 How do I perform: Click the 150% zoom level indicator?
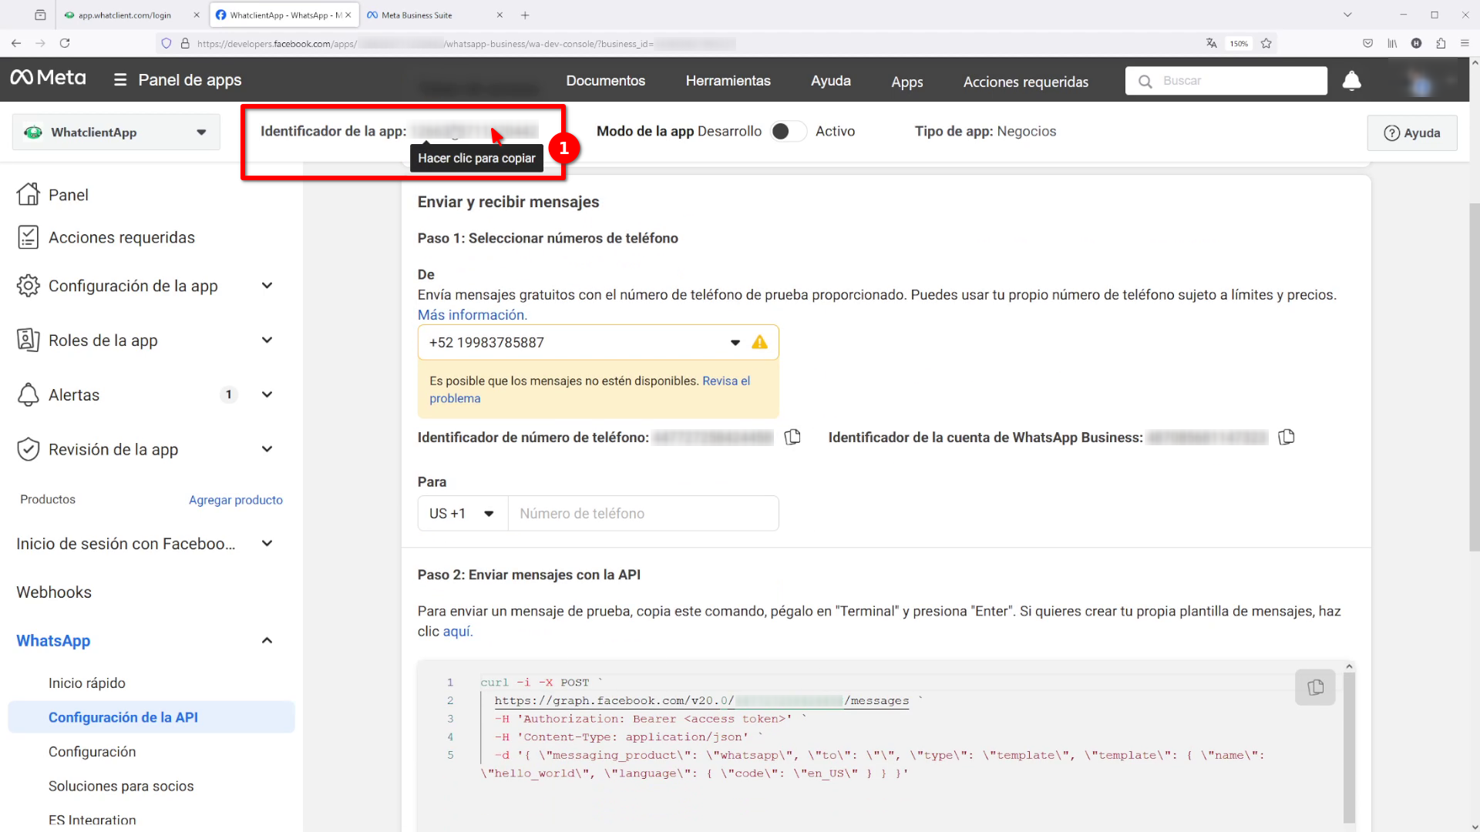coord(1238,44)
